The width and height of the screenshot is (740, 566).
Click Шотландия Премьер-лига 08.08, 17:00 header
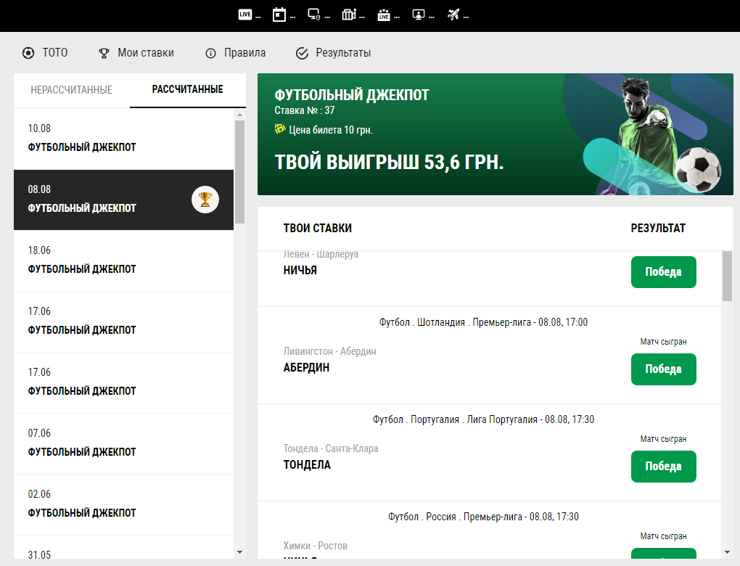[x=483, y=322]
